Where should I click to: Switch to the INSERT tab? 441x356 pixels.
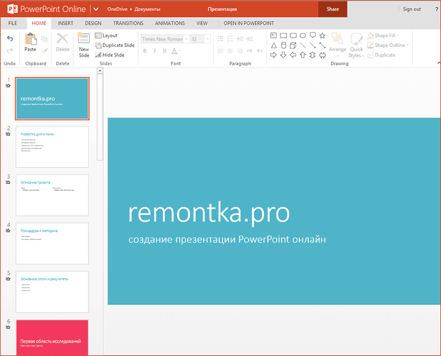click(65, 23)
